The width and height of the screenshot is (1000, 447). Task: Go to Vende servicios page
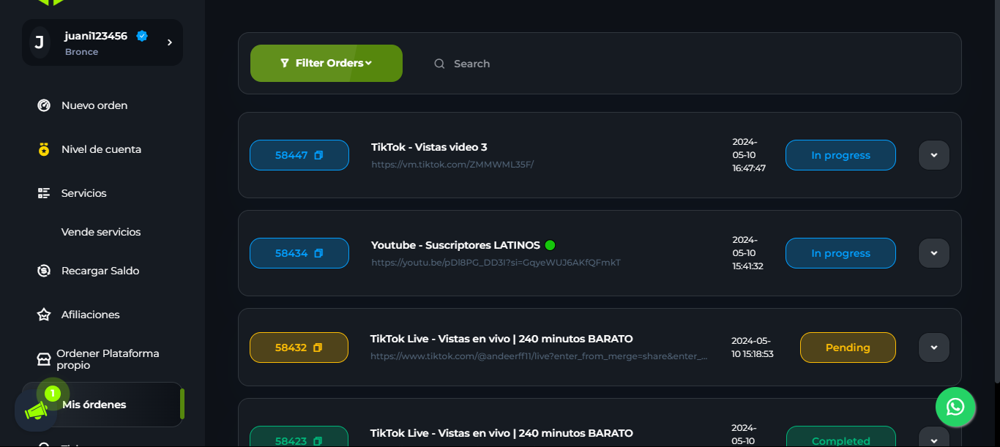pos(101,232)
